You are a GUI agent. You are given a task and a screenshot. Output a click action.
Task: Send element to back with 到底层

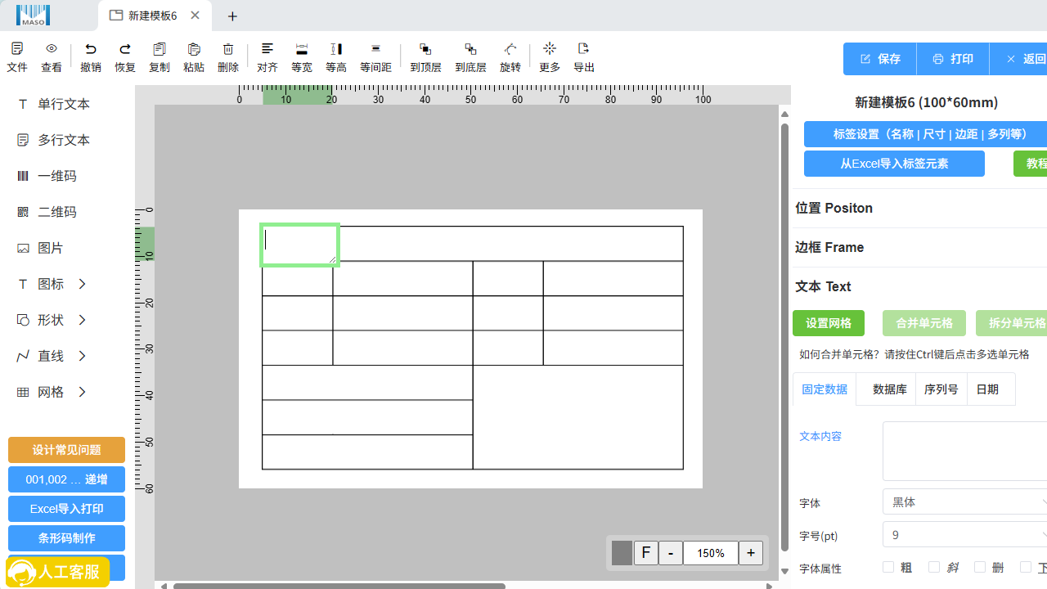coord(470,49)
